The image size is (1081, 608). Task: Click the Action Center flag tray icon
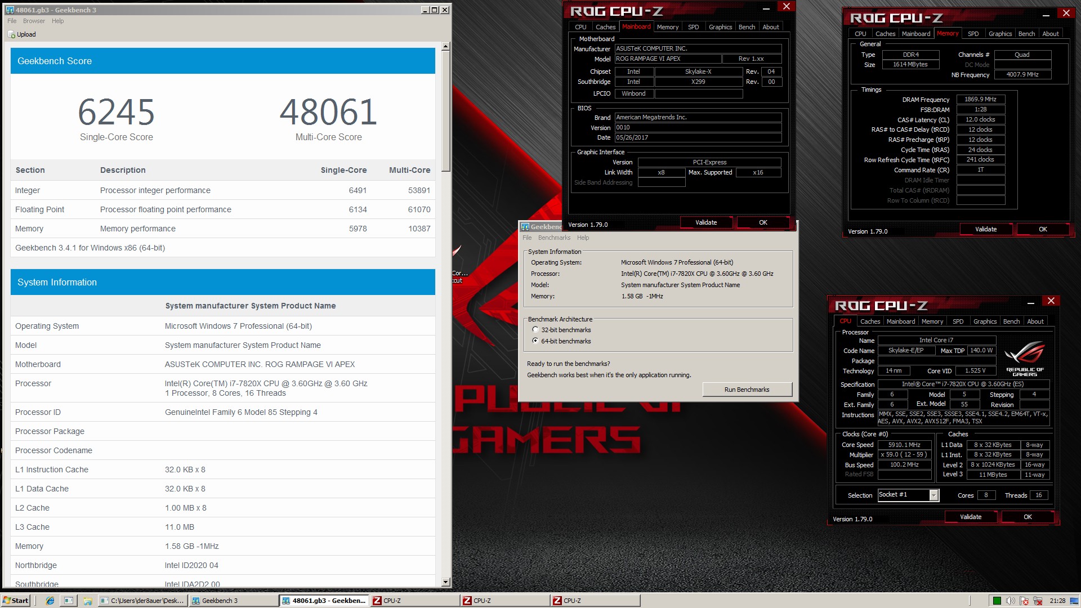point(1024,601)
